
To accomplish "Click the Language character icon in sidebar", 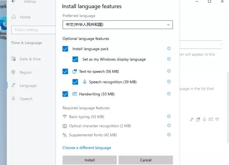I will [x=14, y=85].
